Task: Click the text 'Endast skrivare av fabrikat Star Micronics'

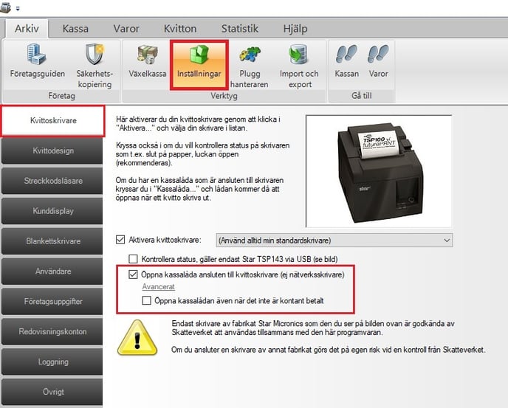Action: coord(237,323)
